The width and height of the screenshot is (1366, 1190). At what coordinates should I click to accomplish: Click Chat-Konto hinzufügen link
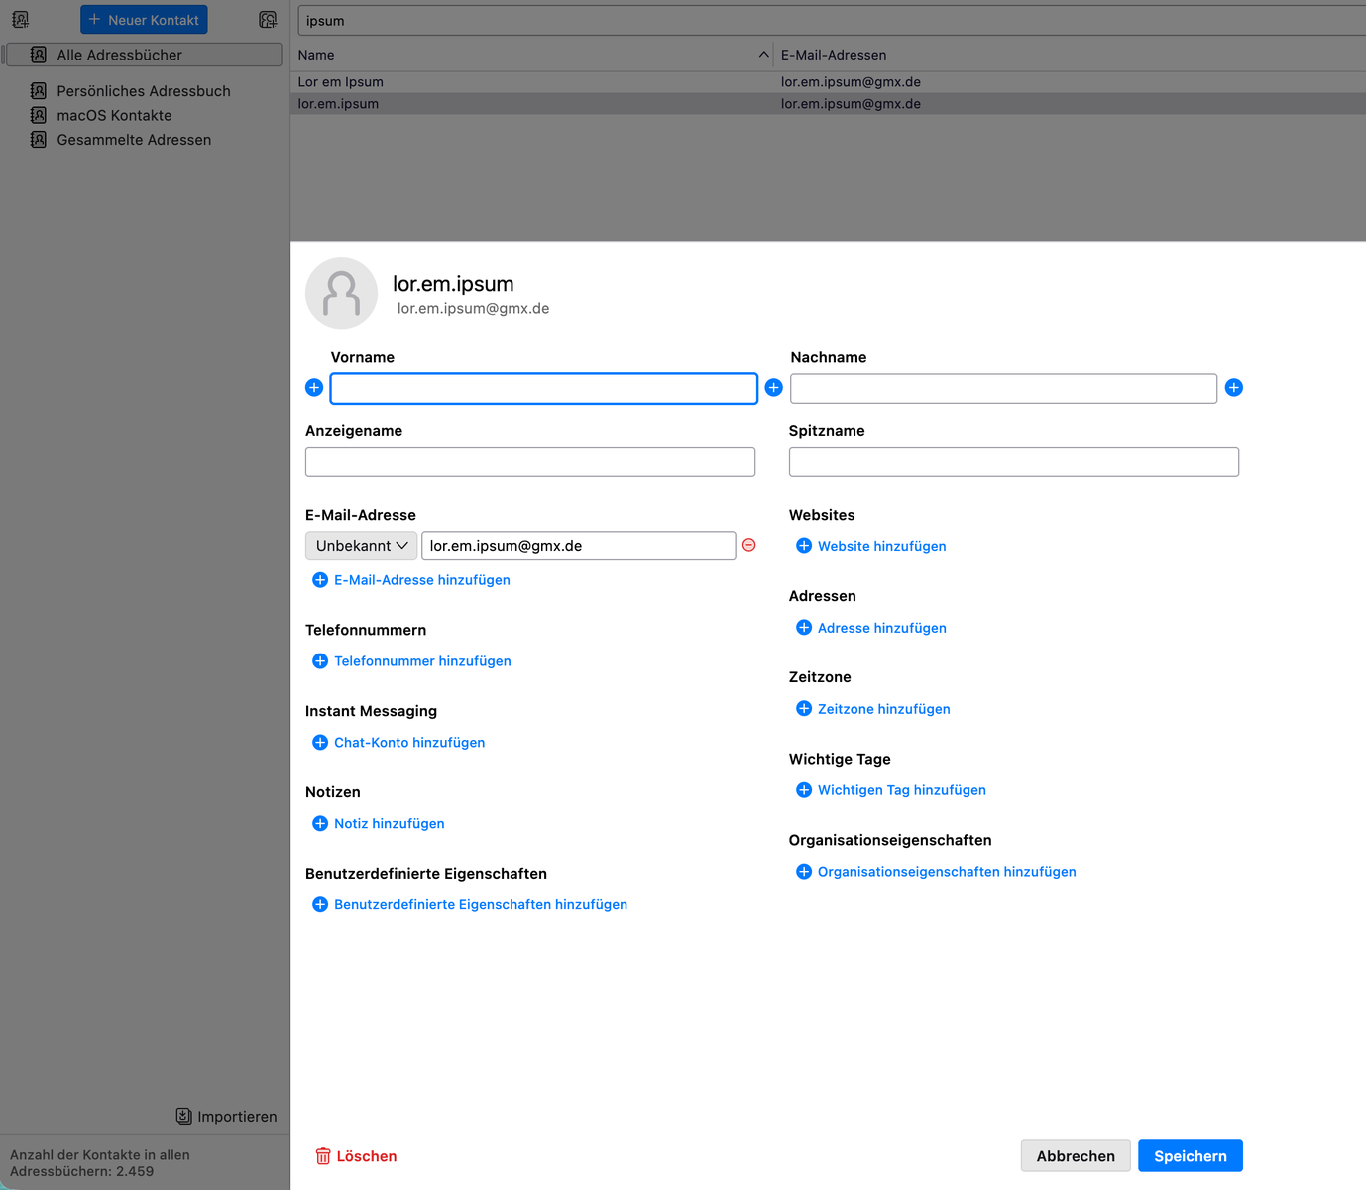[398, 743]
